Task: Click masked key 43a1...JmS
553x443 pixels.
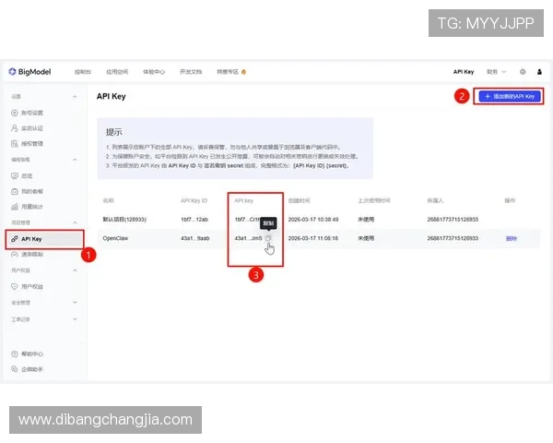Action: tap(248, 238)
